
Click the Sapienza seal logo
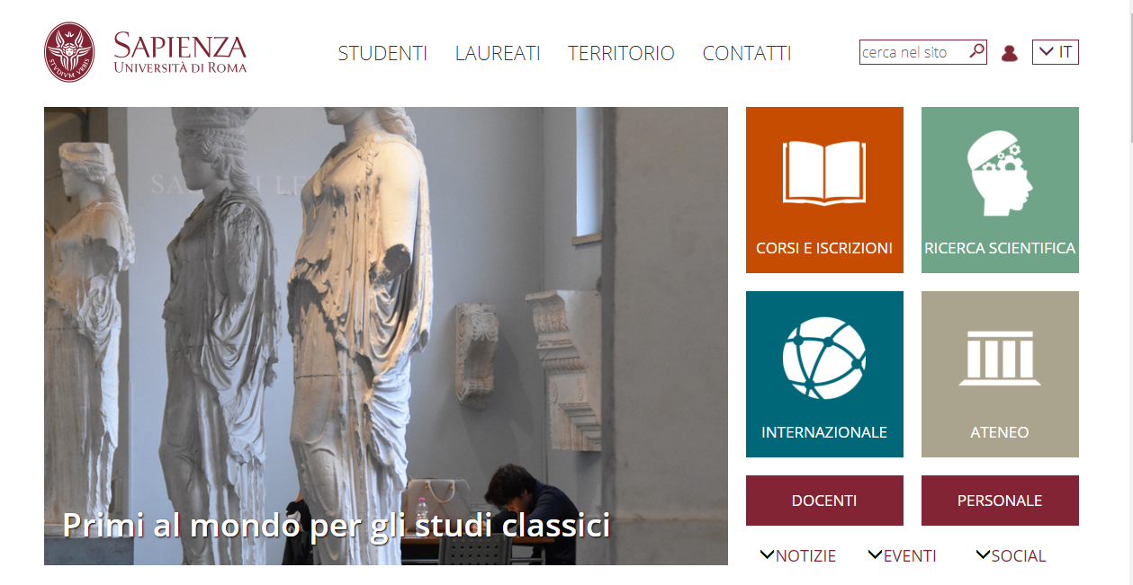tap(69, 53)
